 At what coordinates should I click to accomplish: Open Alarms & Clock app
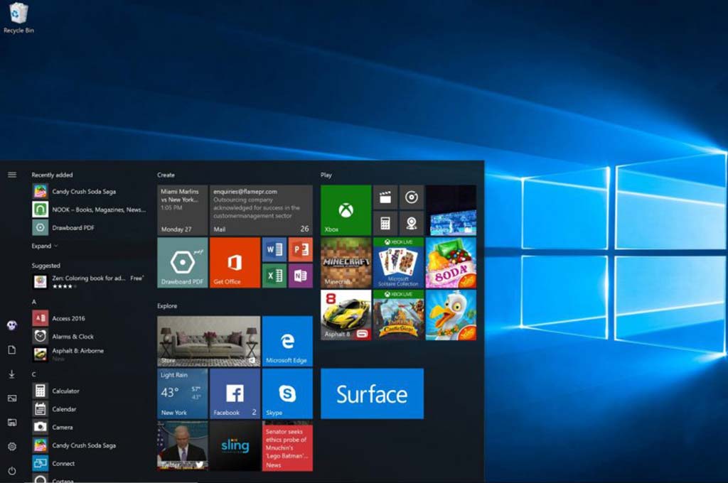click(x=89, y=337)
